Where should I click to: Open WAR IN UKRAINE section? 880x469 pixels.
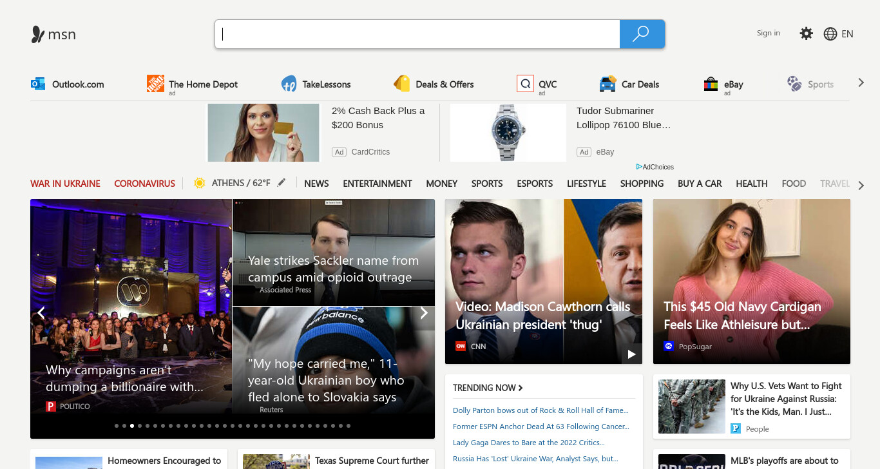click(x=65, y=184)
